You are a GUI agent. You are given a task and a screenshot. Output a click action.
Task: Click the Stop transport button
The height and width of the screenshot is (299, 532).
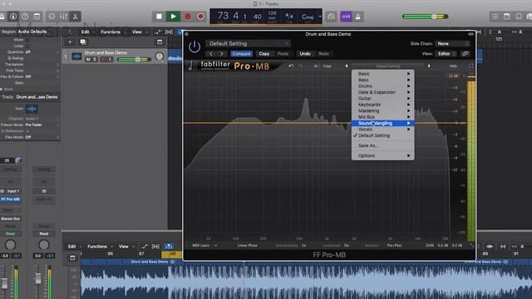coord(159,17)
